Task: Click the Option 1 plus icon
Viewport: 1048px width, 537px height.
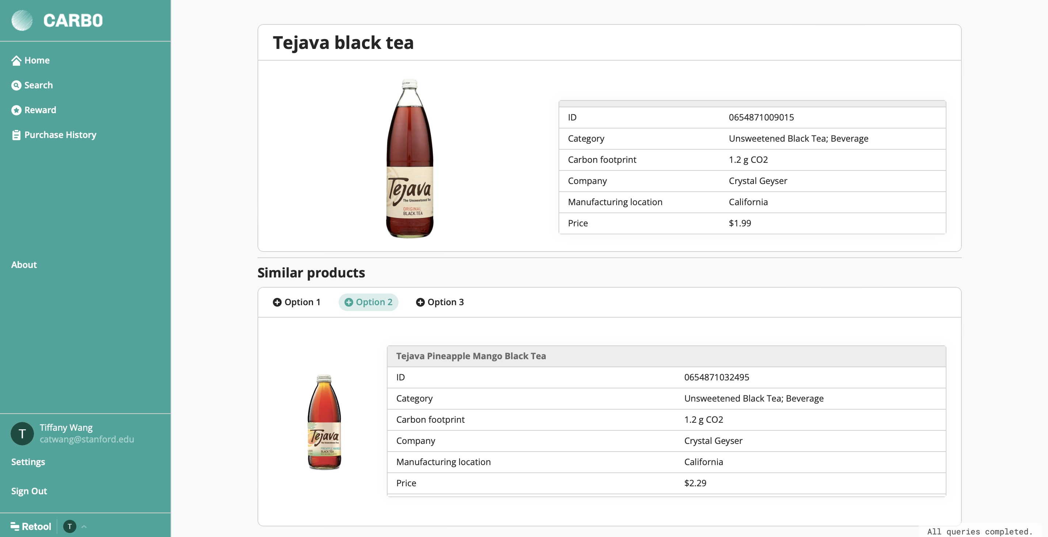Action: (277, 302)
